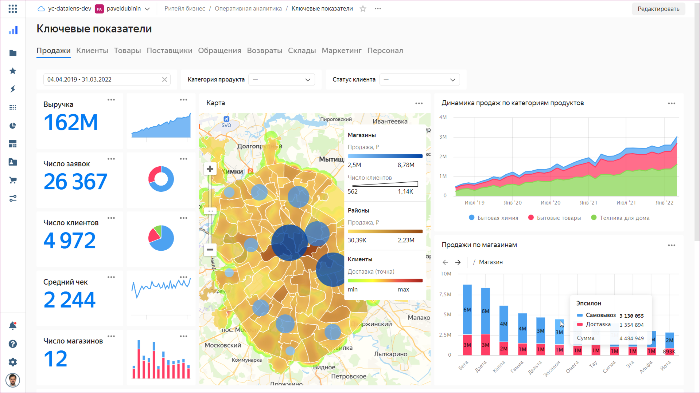
Task: Open the pie chart icon in sidebar
Action: coord(13,126)
